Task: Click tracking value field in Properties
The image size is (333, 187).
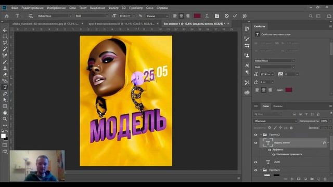Action: 290,74
